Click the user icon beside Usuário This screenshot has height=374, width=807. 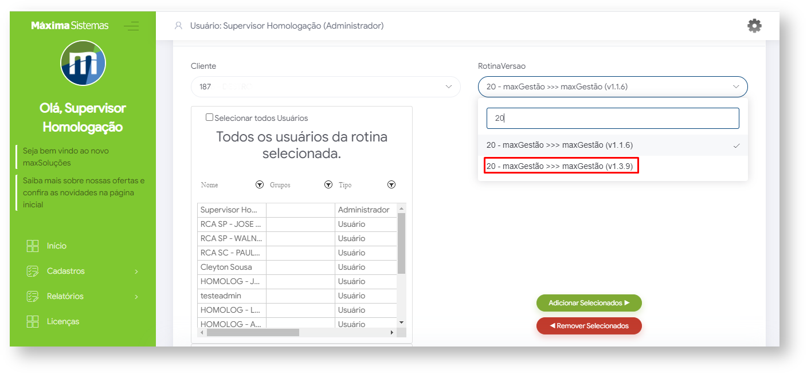(x=178, y=26)
